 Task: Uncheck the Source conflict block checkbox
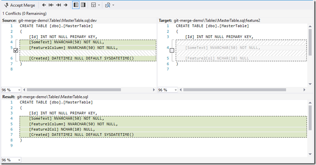tap(16, 50)
